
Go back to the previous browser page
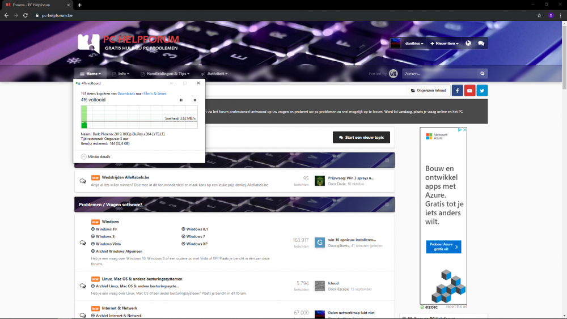[6, 15]
